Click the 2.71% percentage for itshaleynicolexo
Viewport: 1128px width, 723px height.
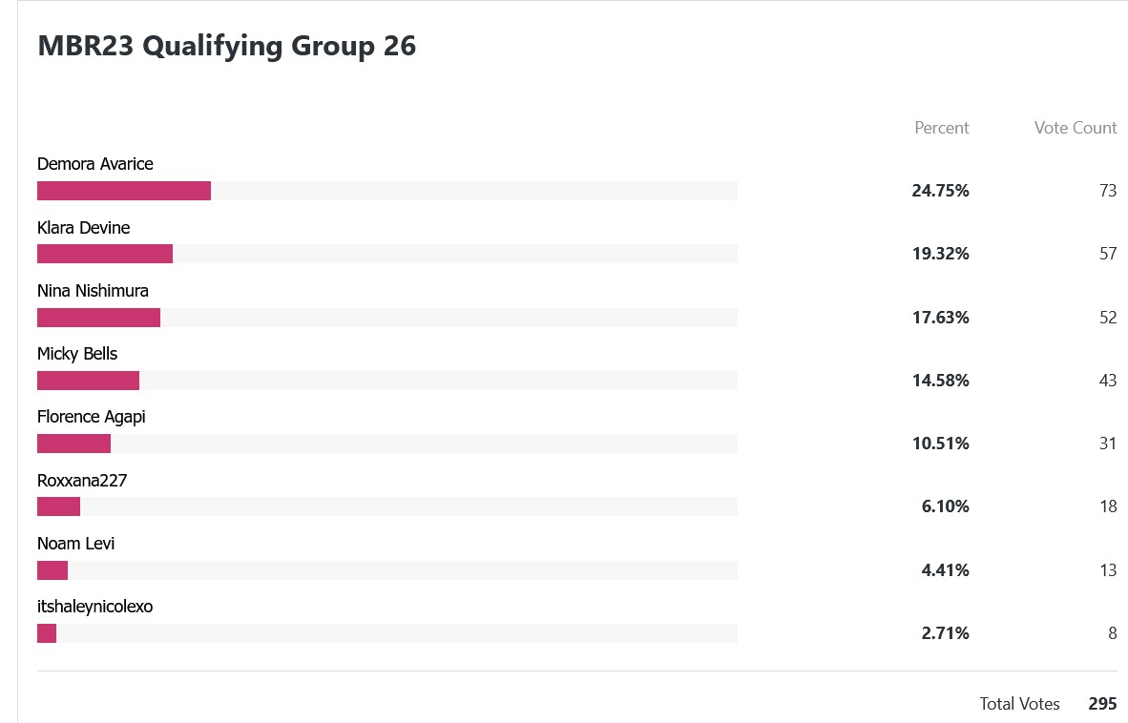coord(946,633)
